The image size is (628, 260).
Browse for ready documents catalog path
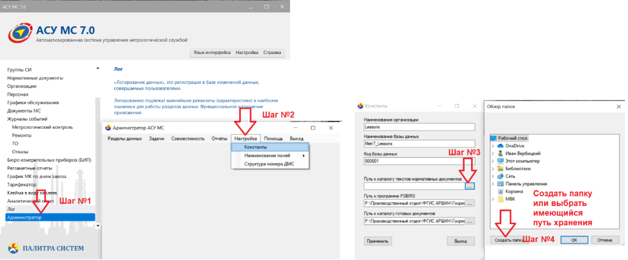click(470, 221)
